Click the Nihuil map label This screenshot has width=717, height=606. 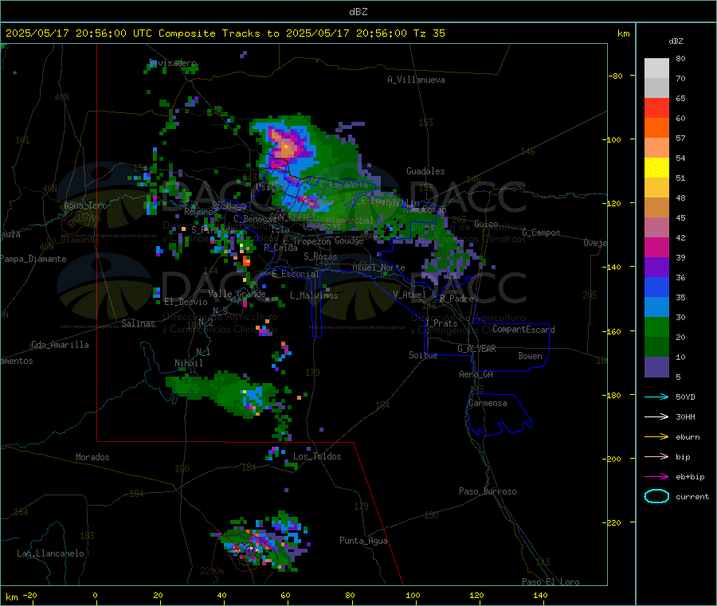[188, 363]
